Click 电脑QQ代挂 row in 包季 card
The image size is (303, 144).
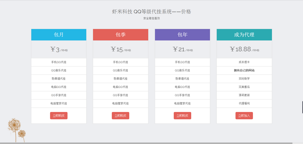pyautogui.click(x=121, y=87)
